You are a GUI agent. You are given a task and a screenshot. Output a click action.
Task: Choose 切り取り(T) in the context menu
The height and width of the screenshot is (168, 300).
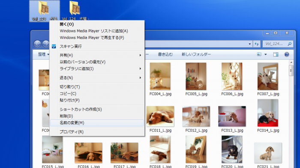[97, 87]
